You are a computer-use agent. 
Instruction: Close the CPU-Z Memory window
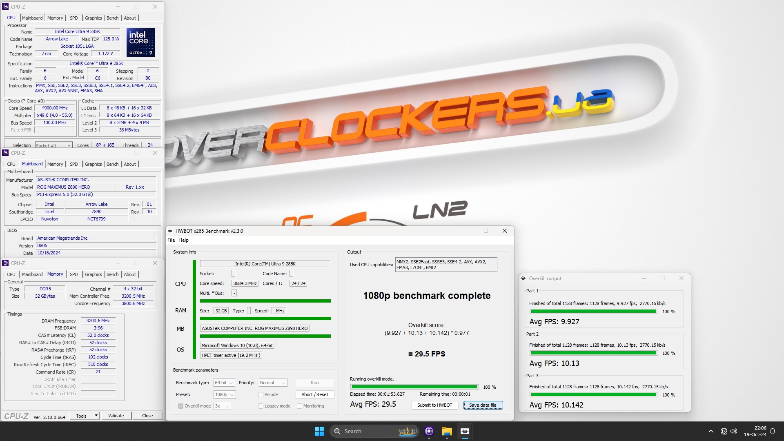point(155,263)
